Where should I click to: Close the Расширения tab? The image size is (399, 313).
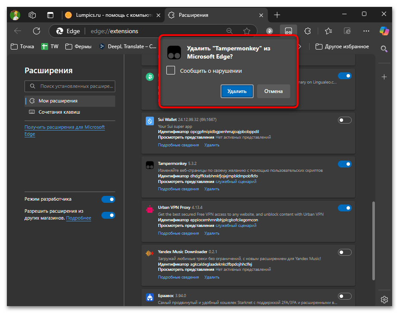point(261,15)
